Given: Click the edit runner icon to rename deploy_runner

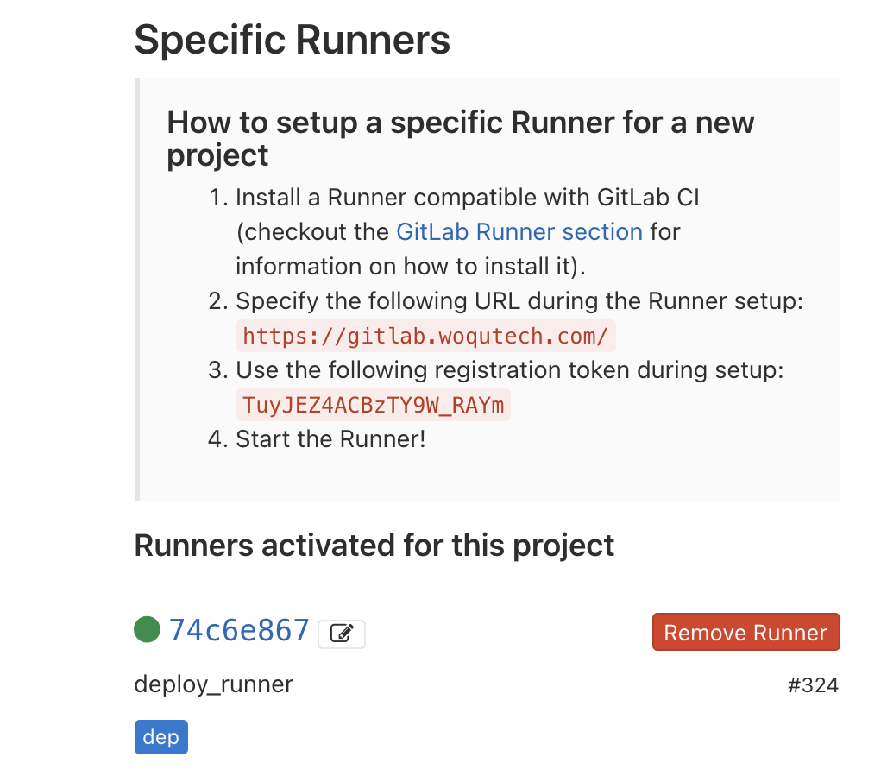Looking at the screenshot, I should (341, 631).
